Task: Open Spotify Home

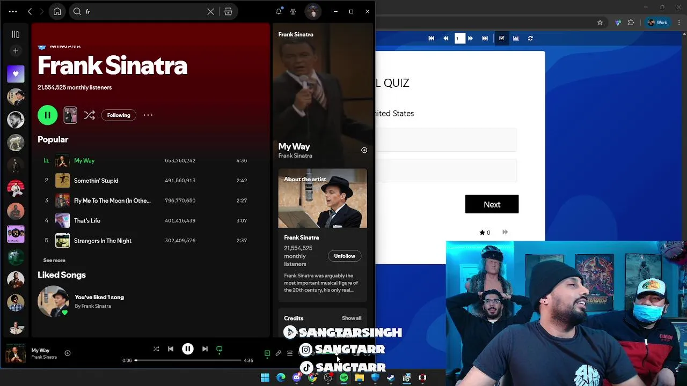Action: (57, 11)
